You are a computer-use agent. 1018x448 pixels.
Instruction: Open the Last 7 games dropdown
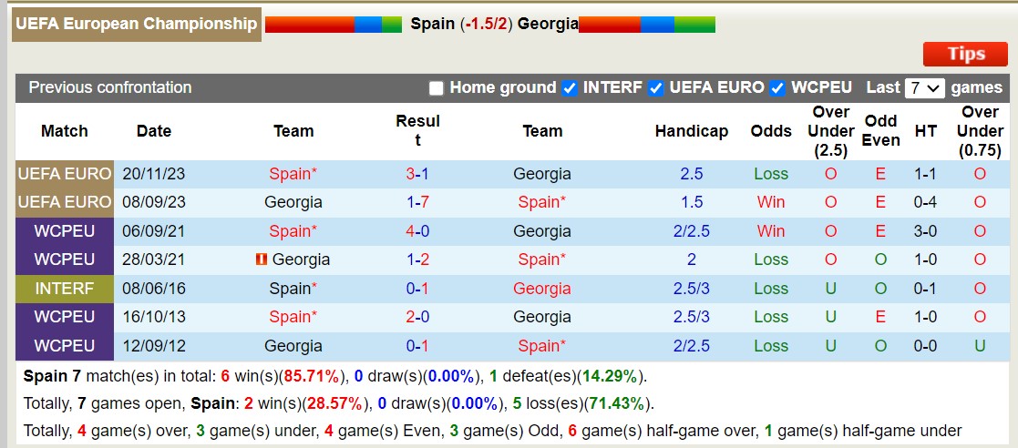pyautogui.click(x=924, y=88)
